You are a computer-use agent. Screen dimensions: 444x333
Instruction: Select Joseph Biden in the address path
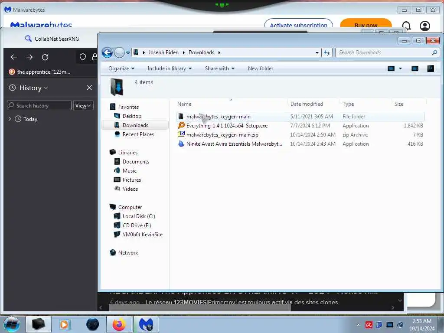(163, 52)
